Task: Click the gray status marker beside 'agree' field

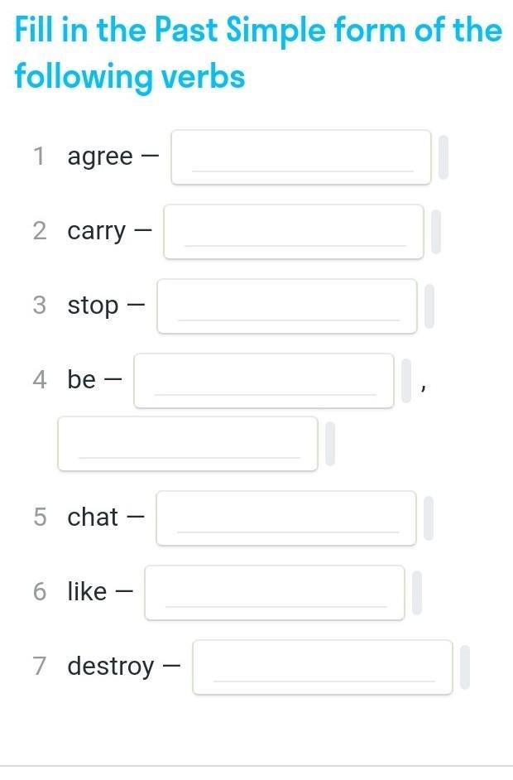Action: pos(443,157)
